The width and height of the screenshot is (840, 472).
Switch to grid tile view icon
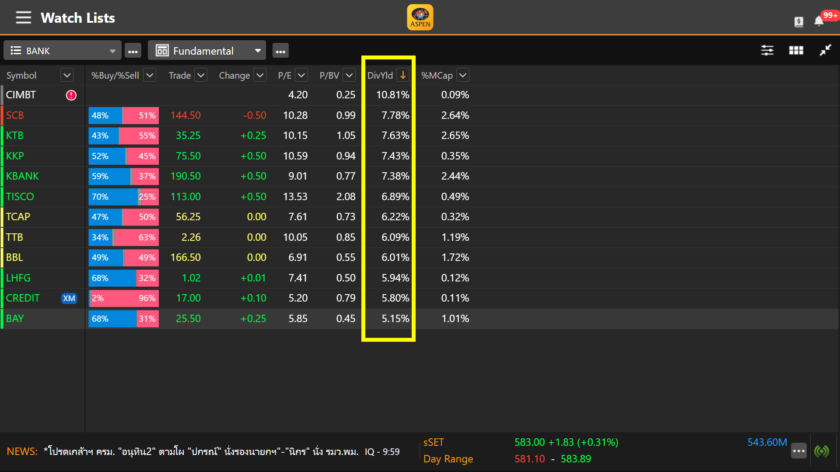[796, 50]
